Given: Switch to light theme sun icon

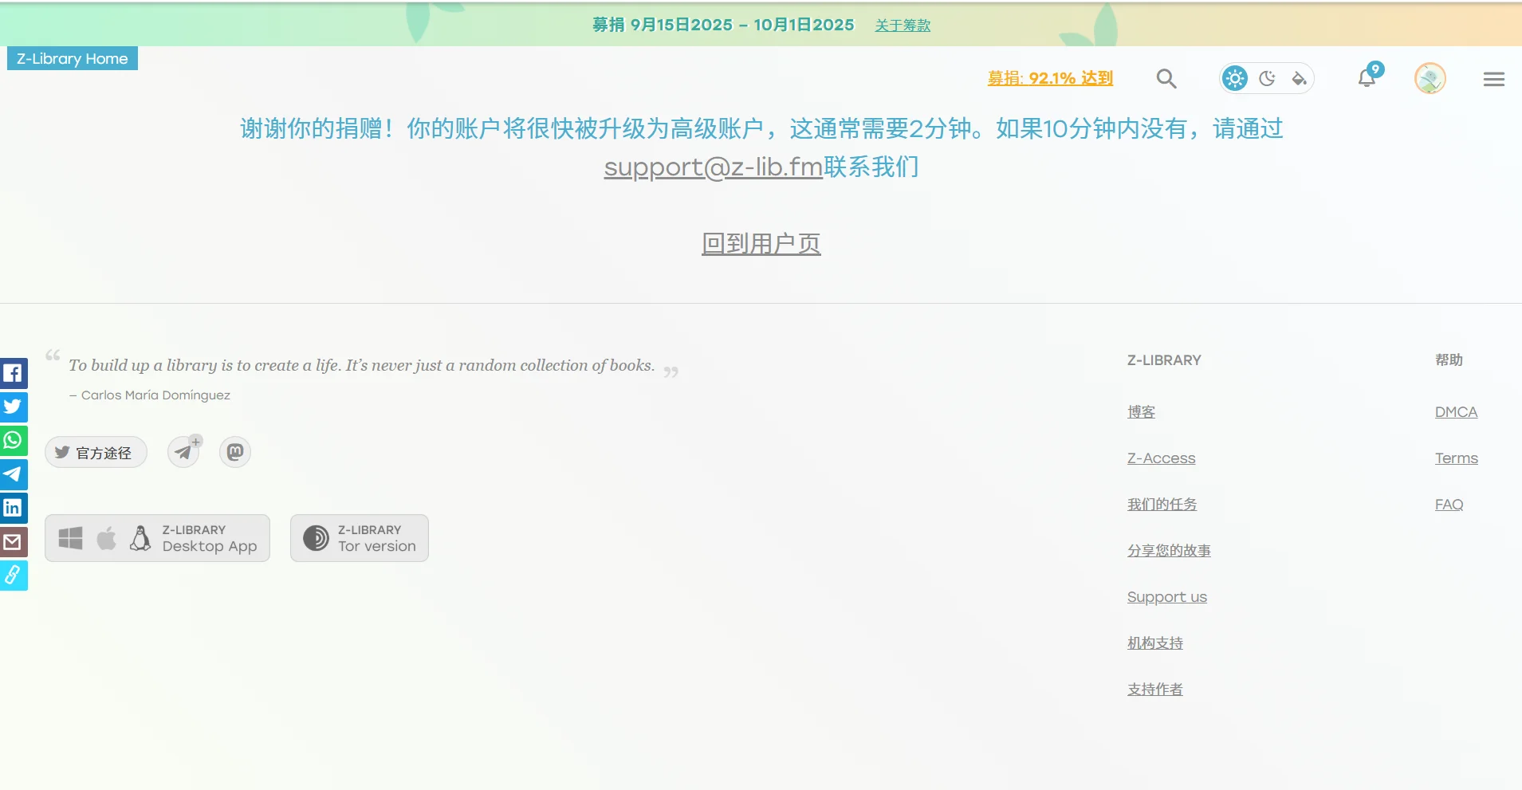Looking at the screenshot, I should (x=1235, y=78).
